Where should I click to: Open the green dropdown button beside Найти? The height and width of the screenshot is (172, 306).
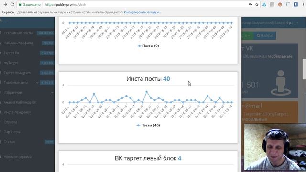pos(248,36)
